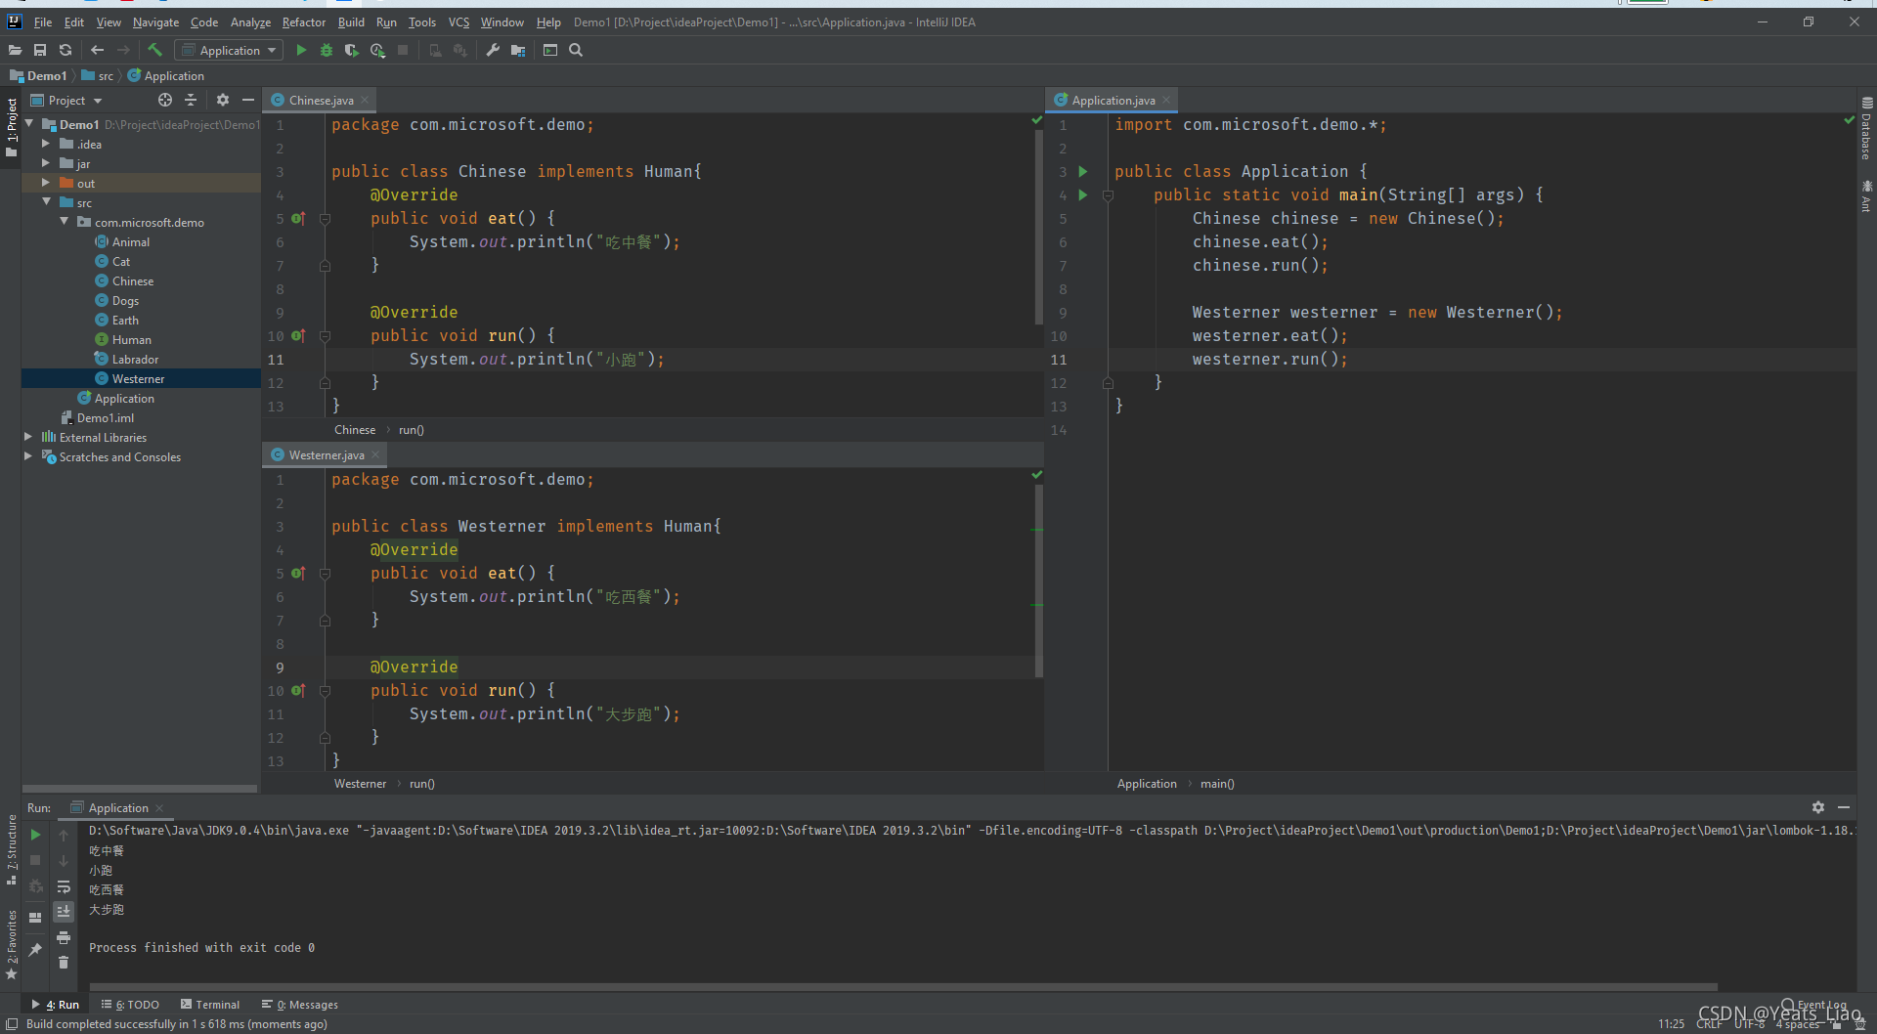Open the Refactor menu
Viewport: 1877px width, 1034px height.
(x=303, y=22)
